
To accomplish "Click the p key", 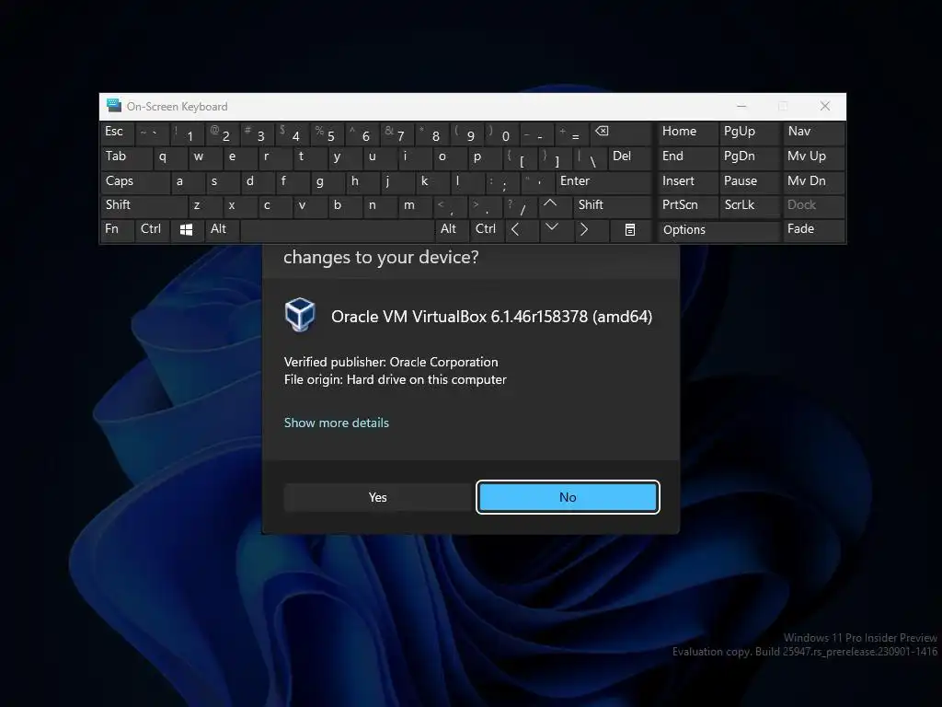I will (484, 156).
